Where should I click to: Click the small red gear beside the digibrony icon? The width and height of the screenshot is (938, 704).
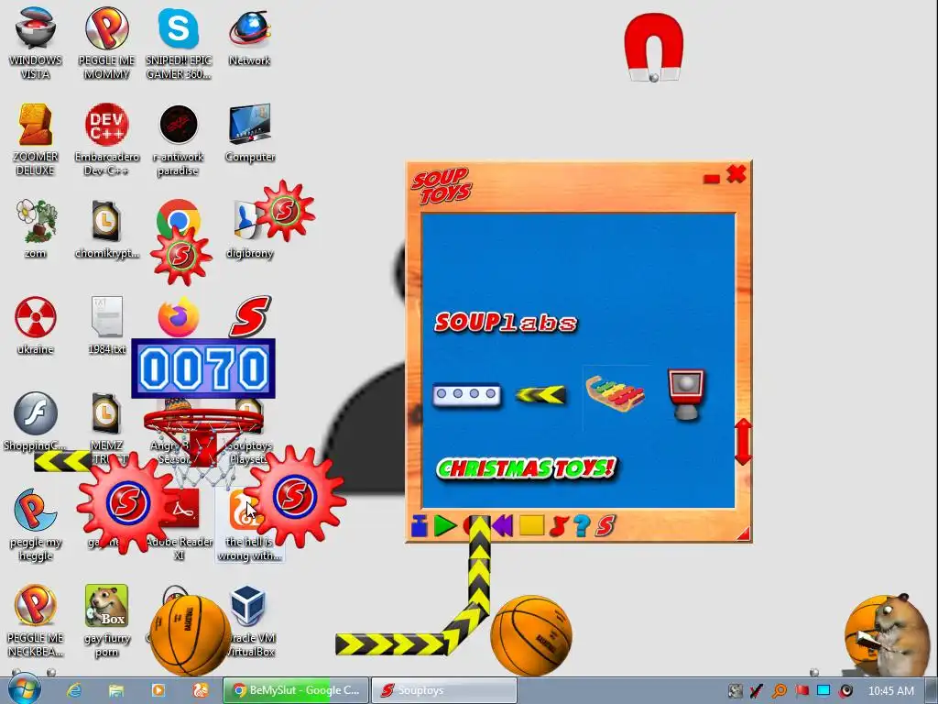[285, 210]
